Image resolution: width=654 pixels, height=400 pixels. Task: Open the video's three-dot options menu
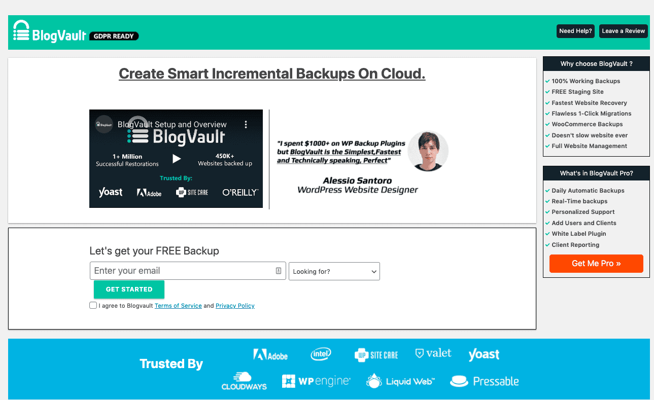pos(246,124)
